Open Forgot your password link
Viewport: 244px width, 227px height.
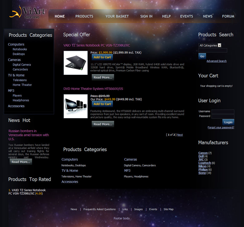coord(221,127)
